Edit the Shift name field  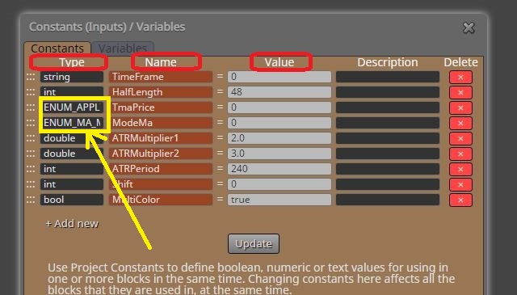pos(161,184)
